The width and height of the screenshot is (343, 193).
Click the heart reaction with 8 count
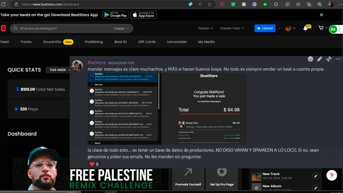pyautogui.click(x=94, y=164)
